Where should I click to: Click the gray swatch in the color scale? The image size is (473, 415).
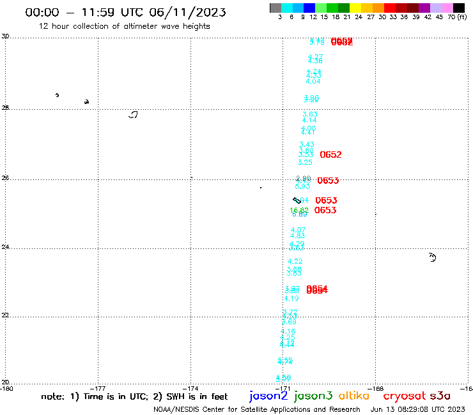click(275, 8)
